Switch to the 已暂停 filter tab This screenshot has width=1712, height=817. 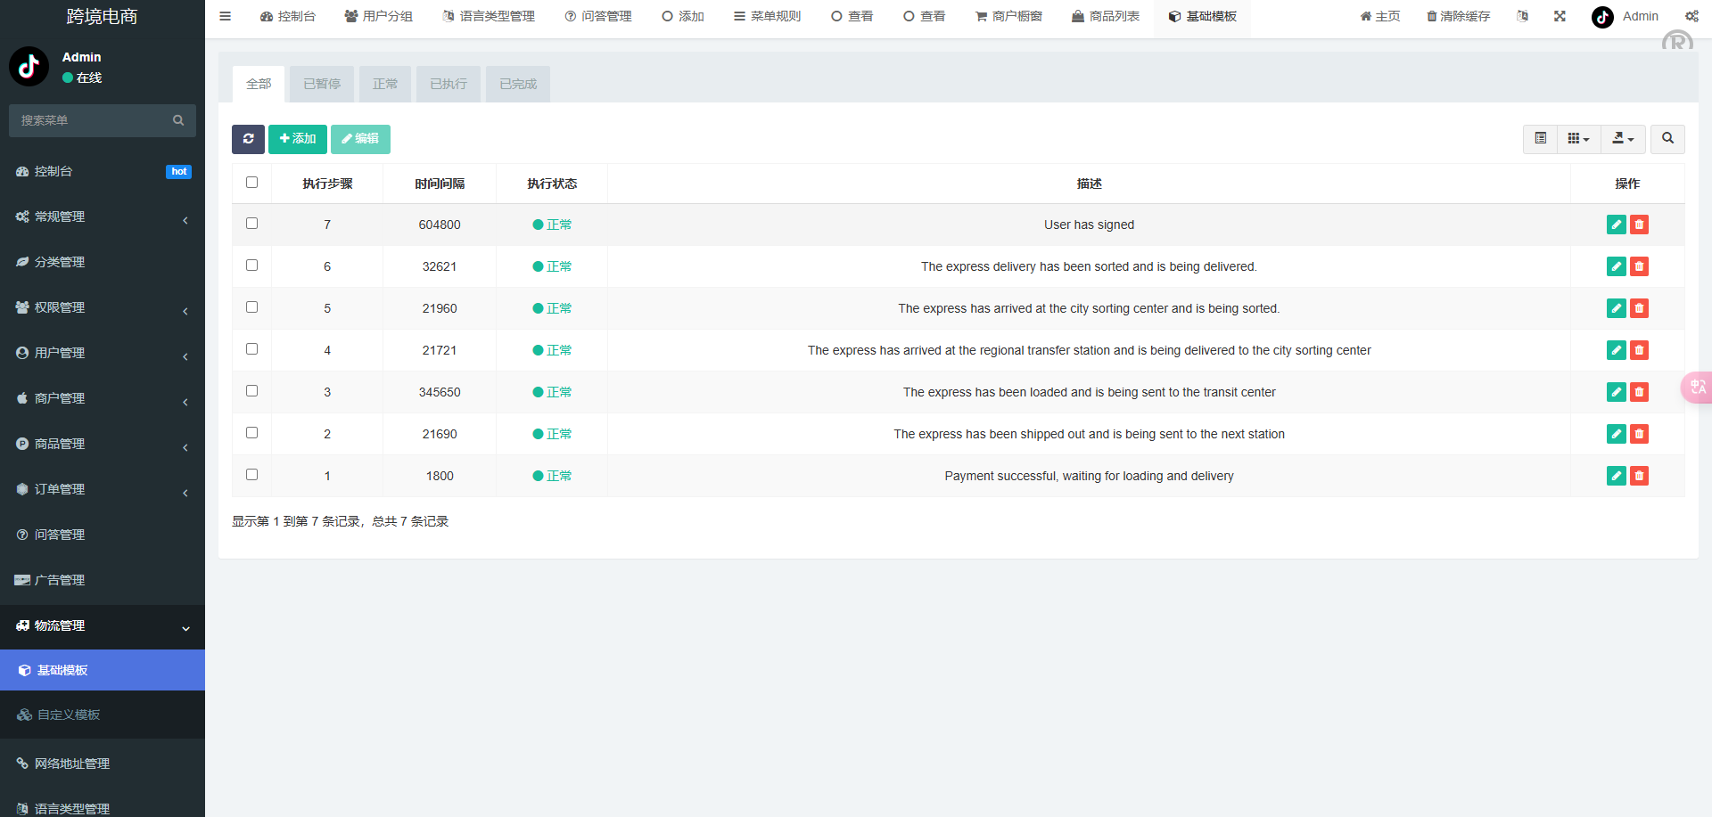pos(322,84)
